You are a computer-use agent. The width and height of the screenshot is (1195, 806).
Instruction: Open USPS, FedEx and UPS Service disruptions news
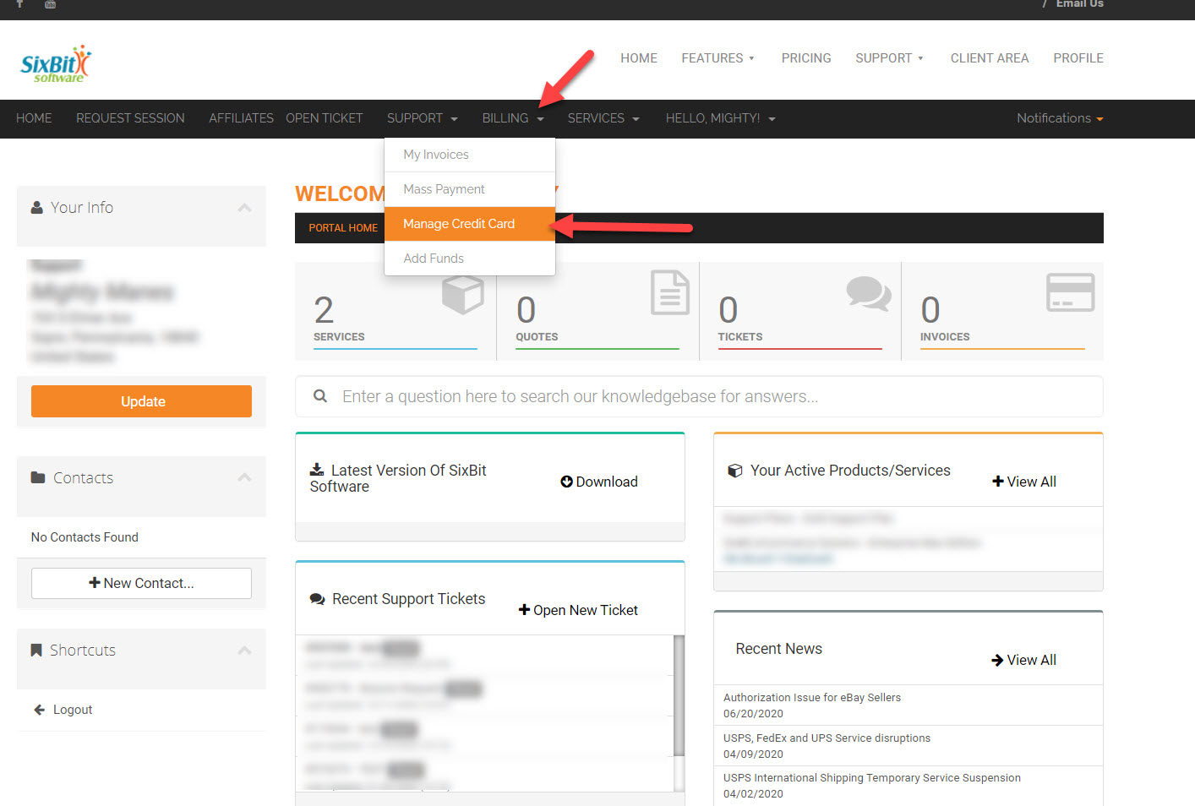pos(827,738)
